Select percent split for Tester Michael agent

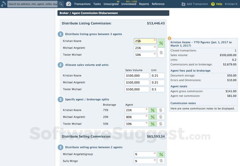[x=152, y=124]
